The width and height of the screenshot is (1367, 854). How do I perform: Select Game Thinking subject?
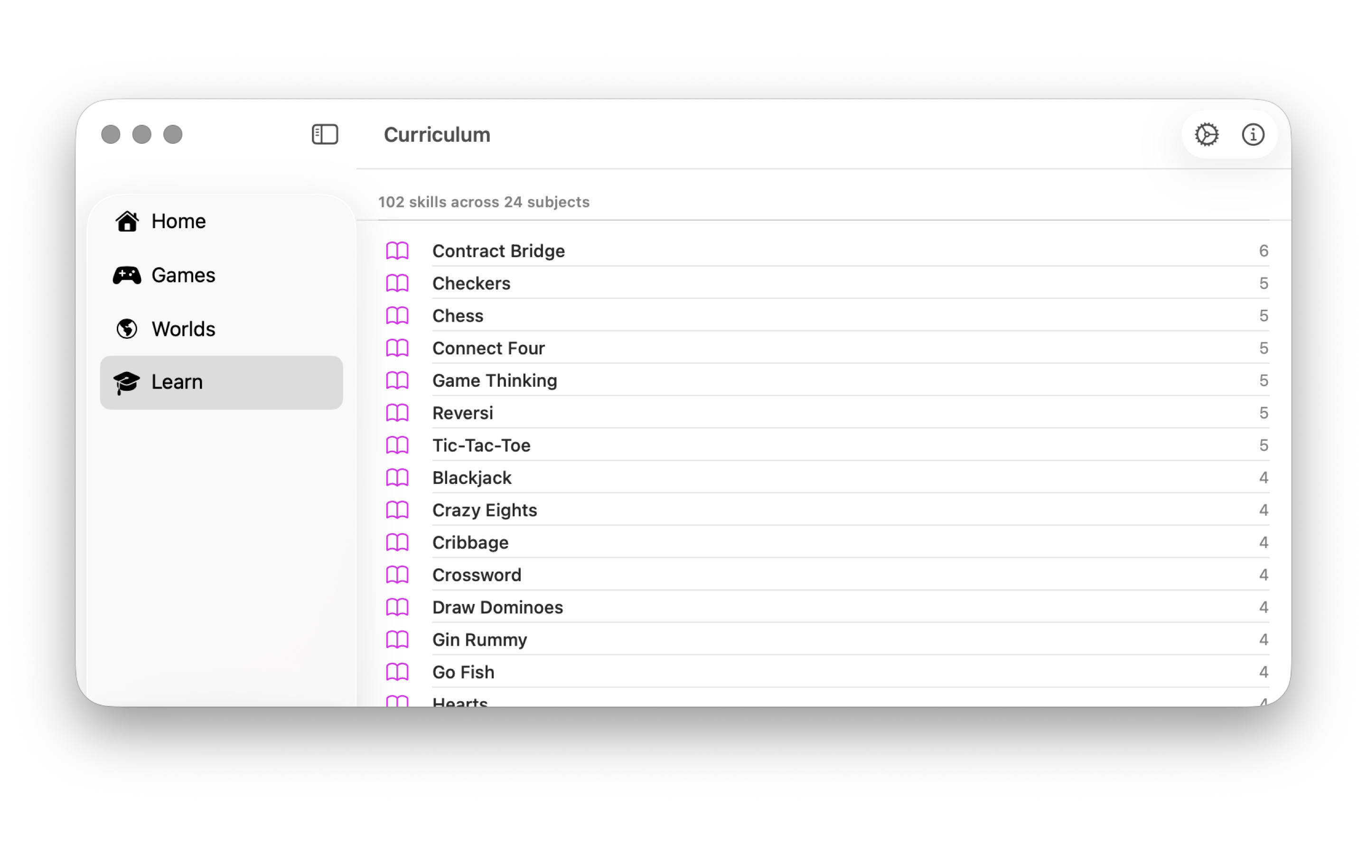pyautogui.click(x=824, y=380)
